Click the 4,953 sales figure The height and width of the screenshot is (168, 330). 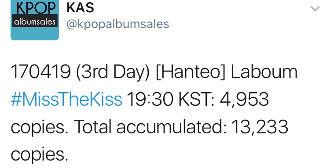click(244, 100)
